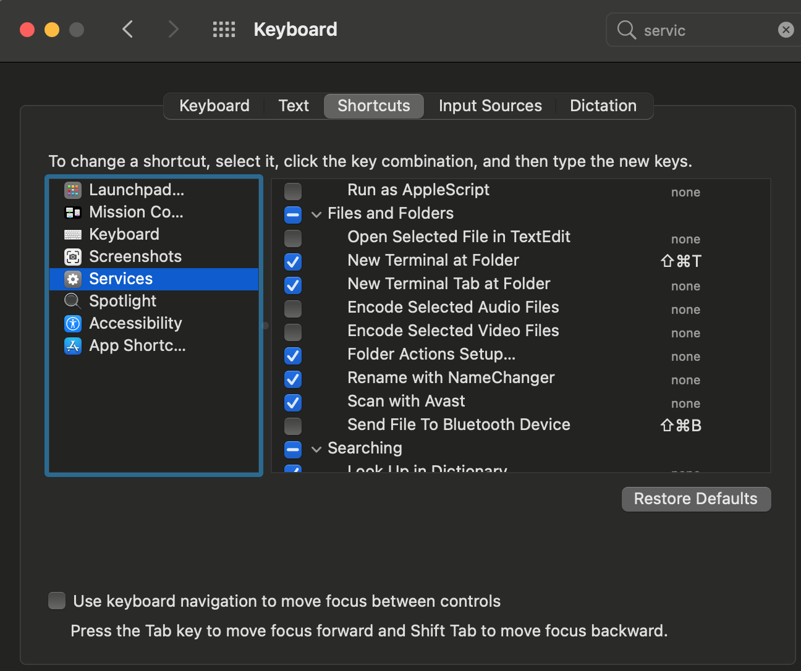Screen dimensions: 801x671
Task: Click the Mission Control icon
Action: click(73, 213)
